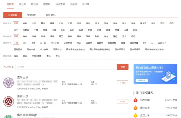Click rank 2 flame icon in hot ranking

(135, 108)
